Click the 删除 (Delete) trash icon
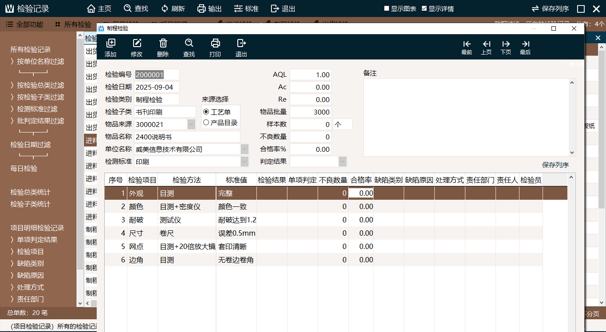 pyautogui.click(x=163, y=43)
